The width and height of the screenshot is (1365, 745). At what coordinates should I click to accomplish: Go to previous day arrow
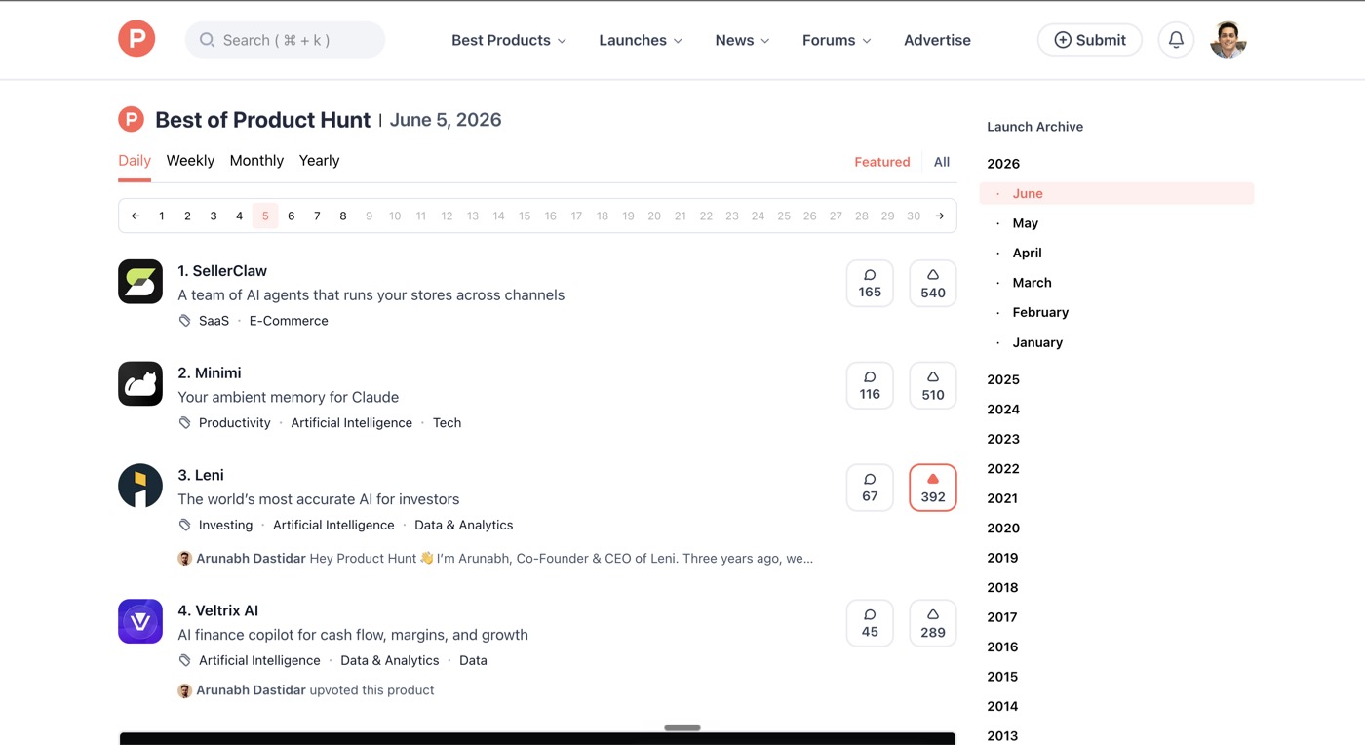(136, 216)
